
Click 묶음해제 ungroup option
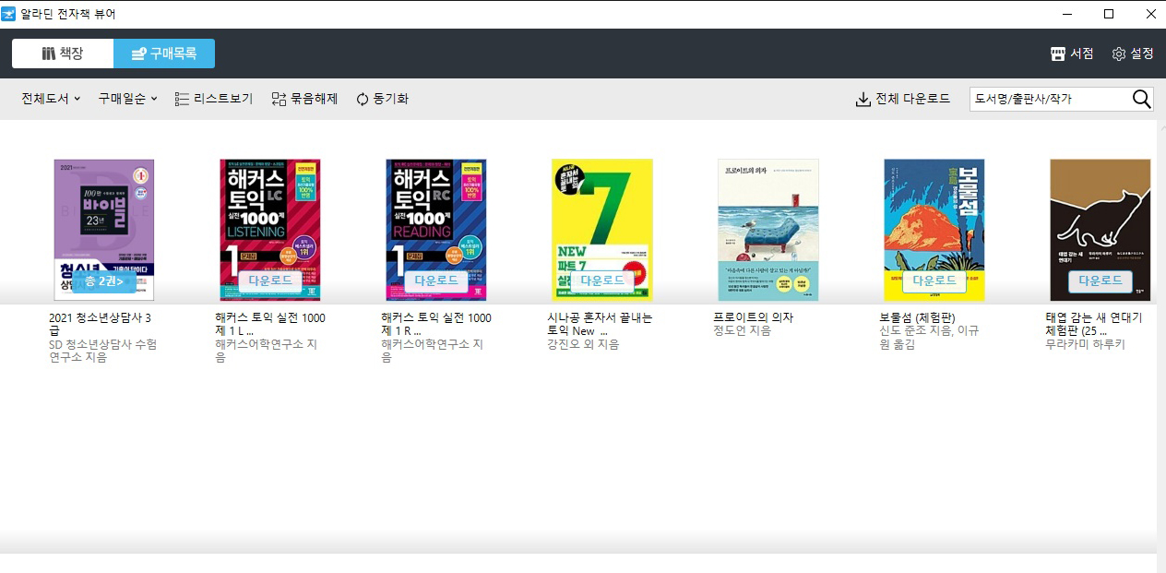[304, 99]
